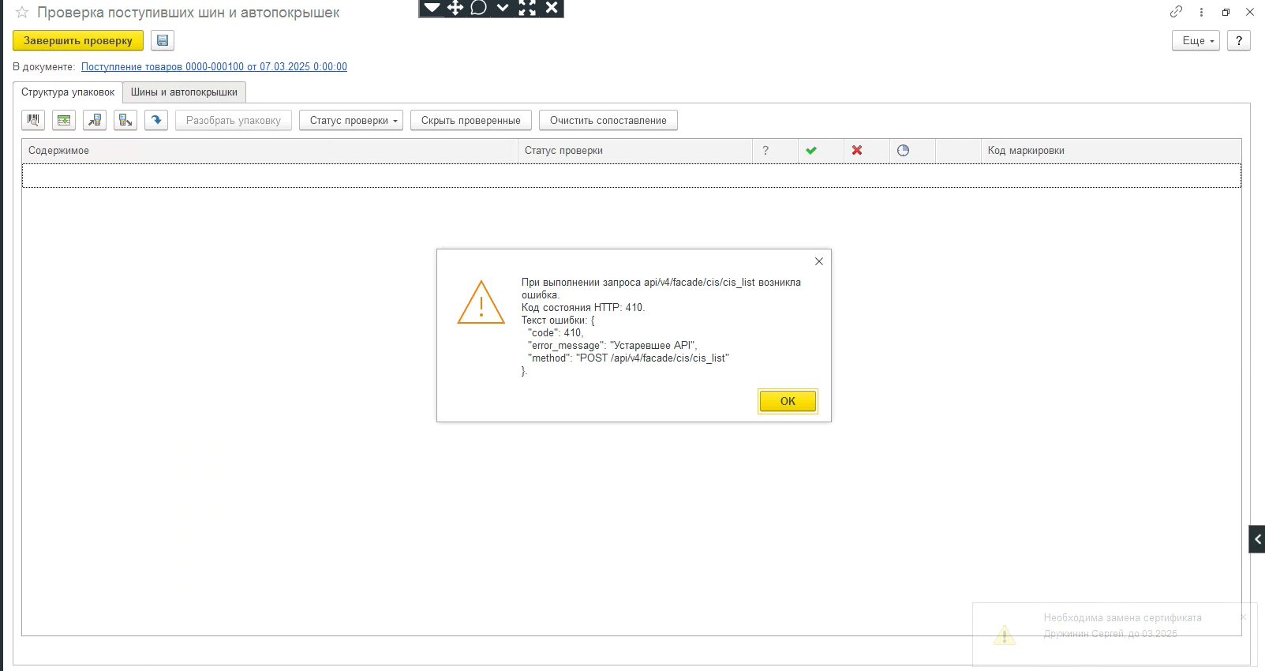1265x671 pixels.
Task: Close the error dialog with X
Action: (819, 261)
